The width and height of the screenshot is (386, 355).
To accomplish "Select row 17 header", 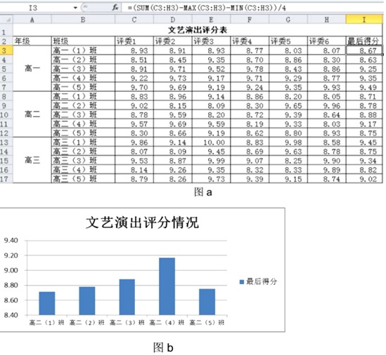I will [6, 179].
